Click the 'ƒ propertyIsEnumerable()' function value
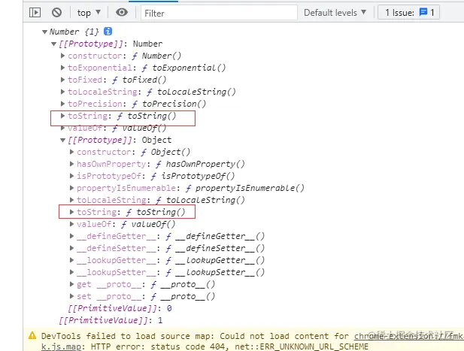 (245, 188)
